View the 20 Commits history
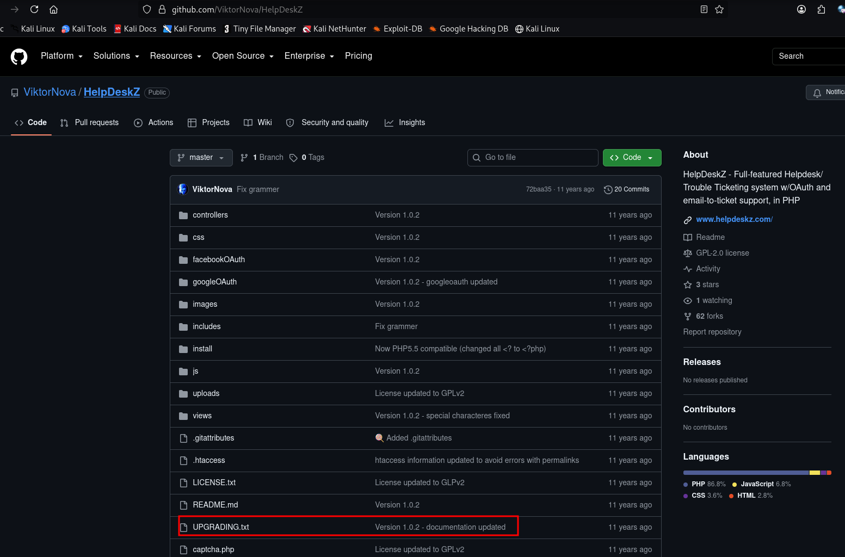The image size is (845, 557). [x=626, y=190]
